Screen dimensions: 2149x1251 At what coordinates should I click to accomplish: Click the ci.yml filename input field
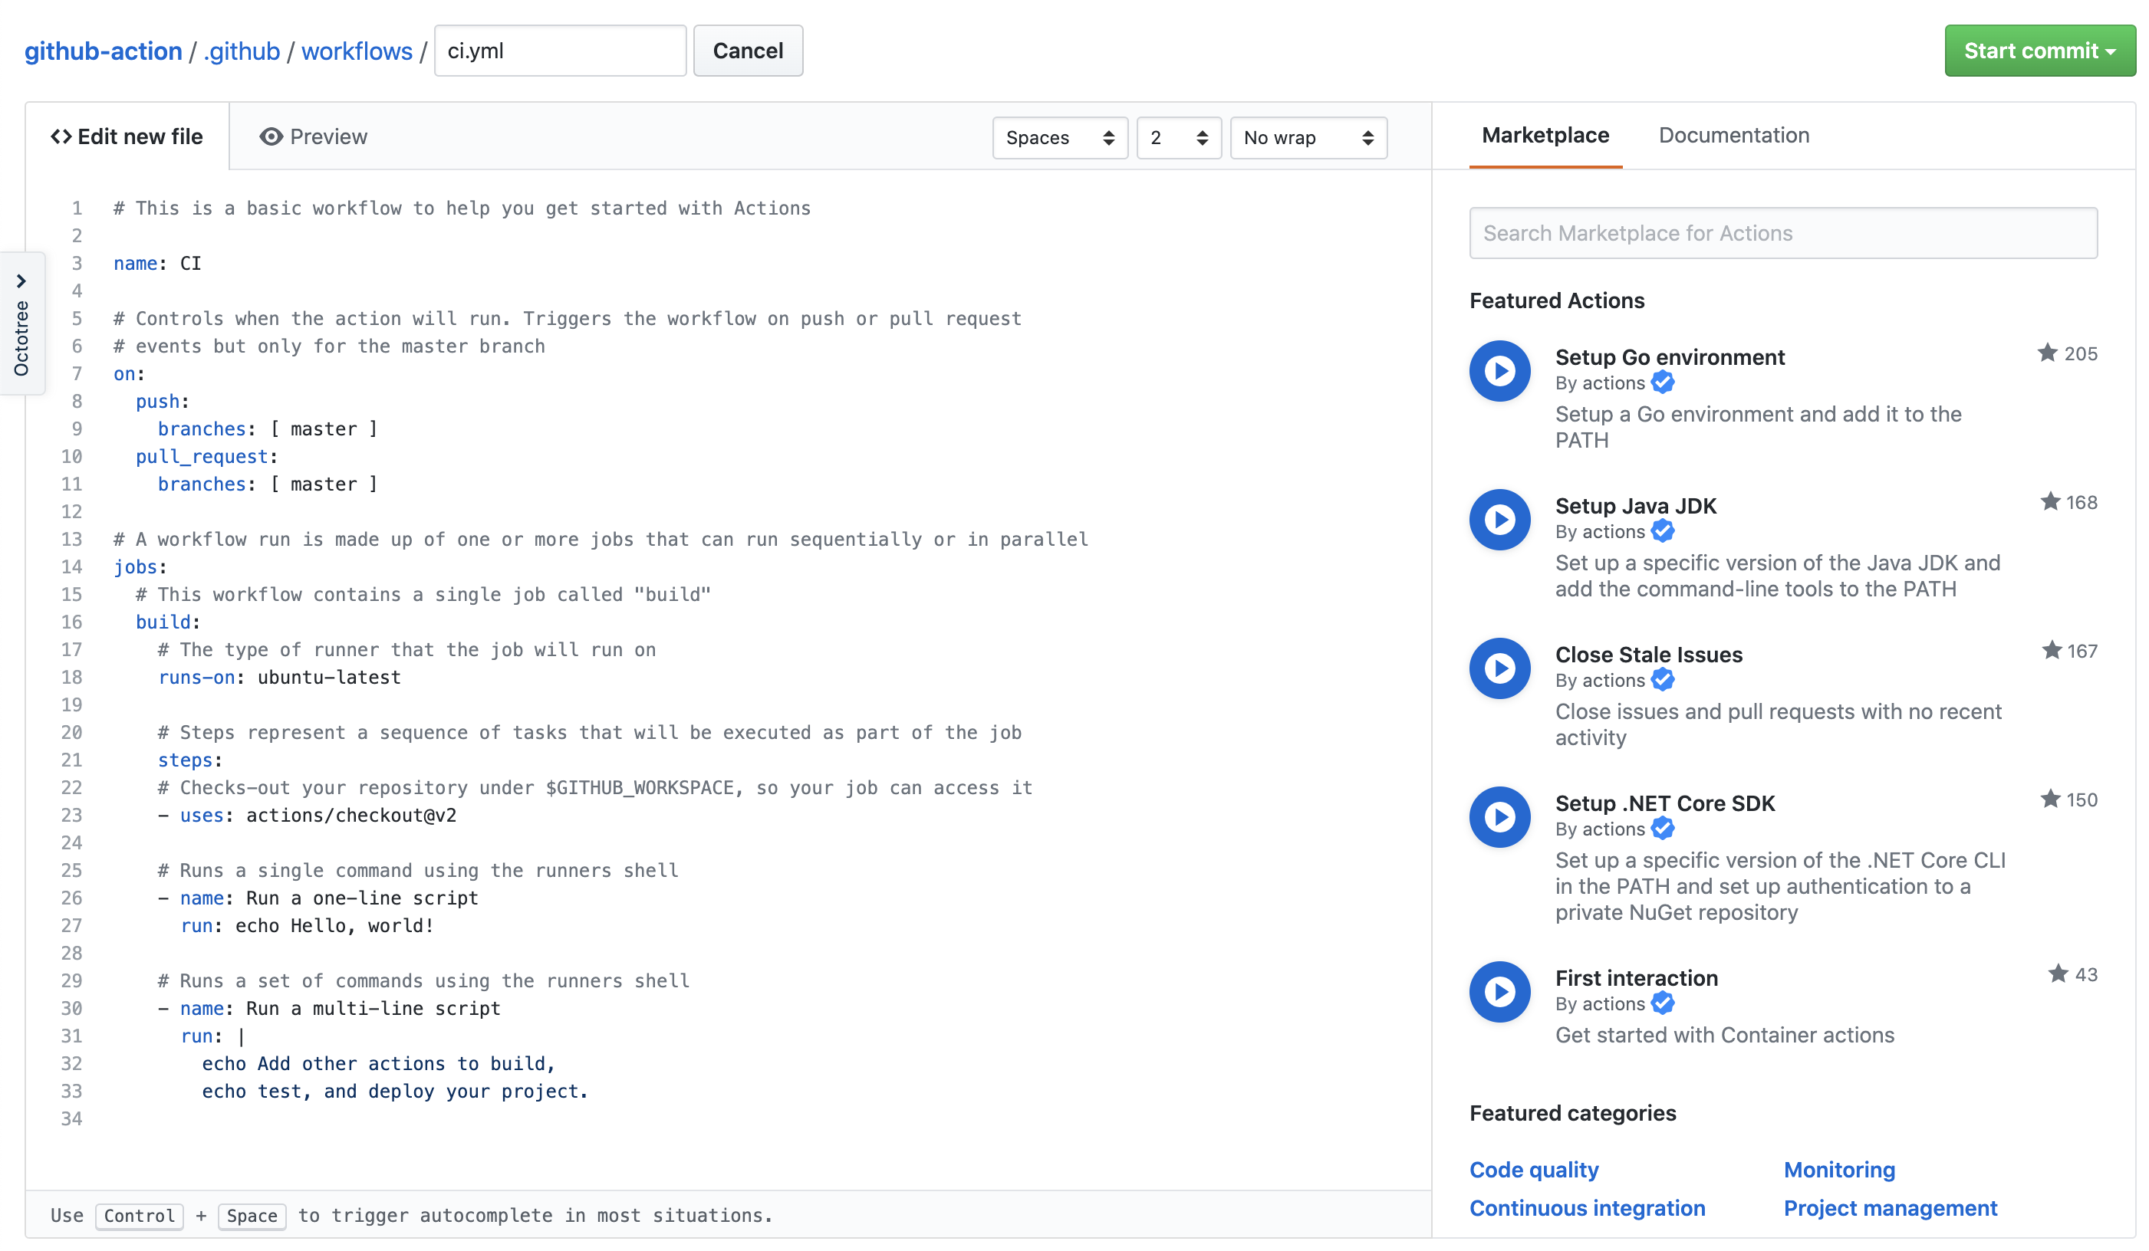point(559,51)
